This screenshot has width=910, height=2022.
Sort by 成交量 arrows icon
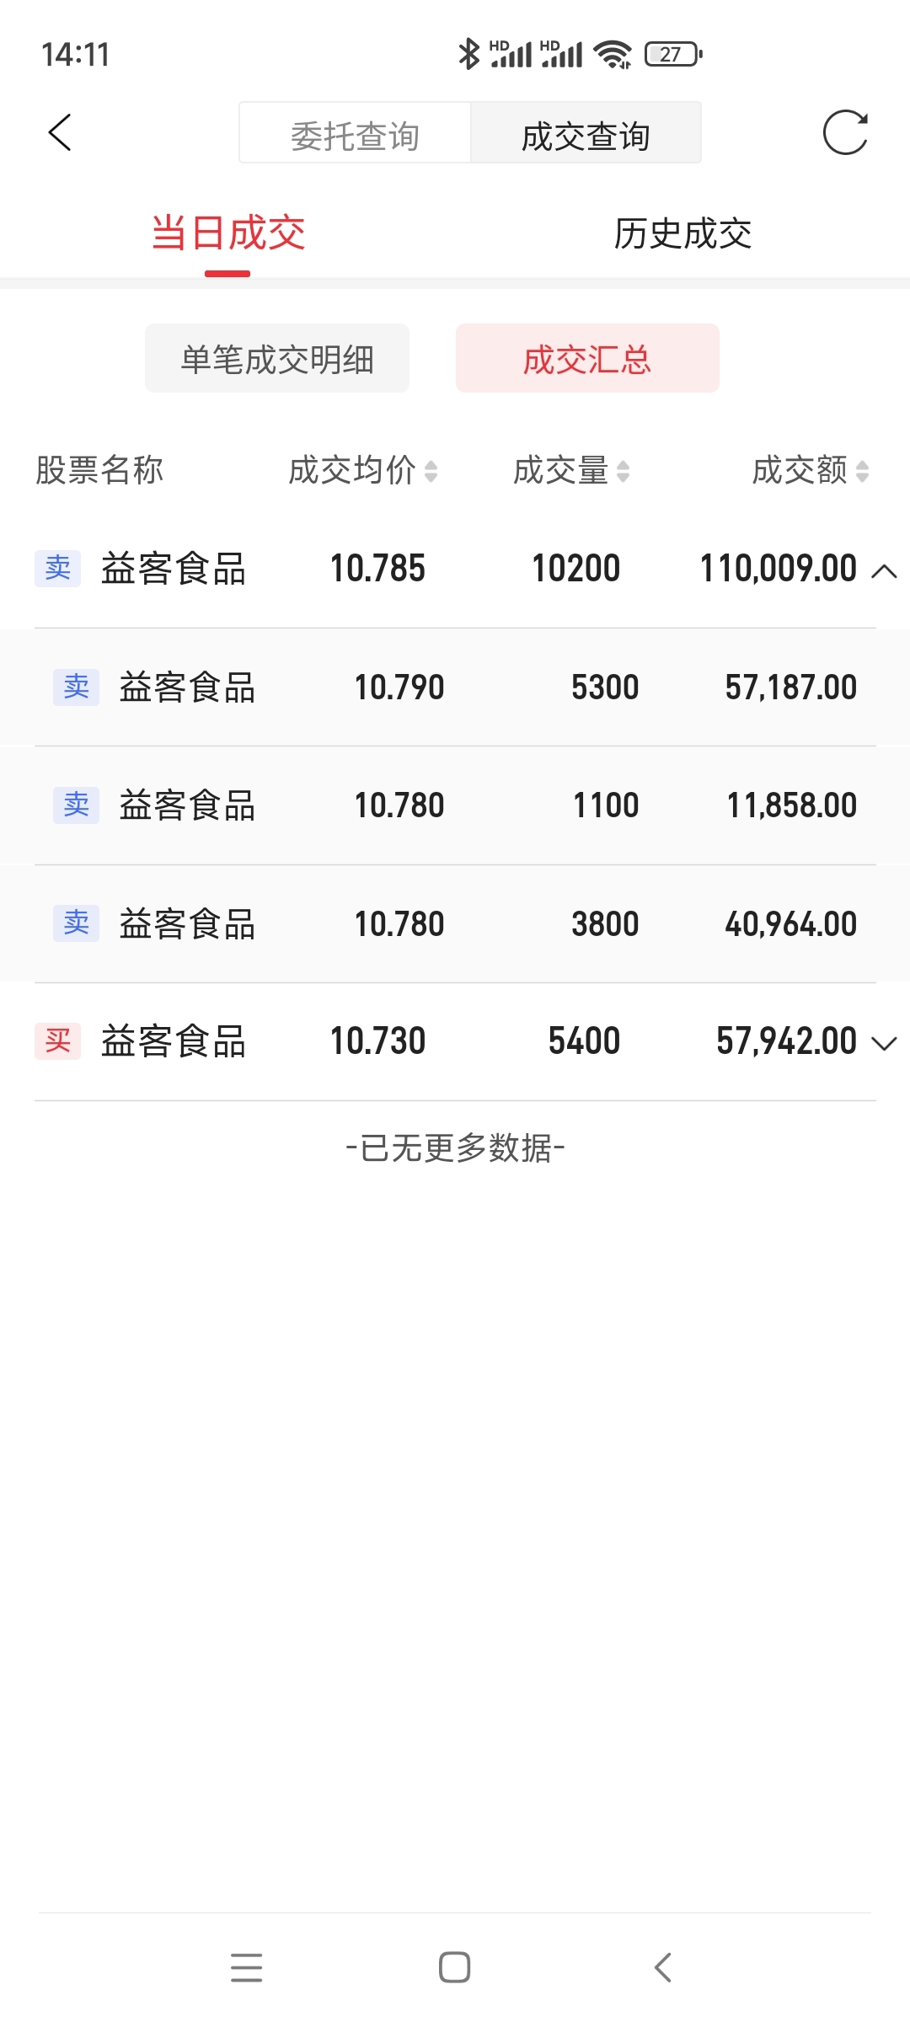point(623,471)
